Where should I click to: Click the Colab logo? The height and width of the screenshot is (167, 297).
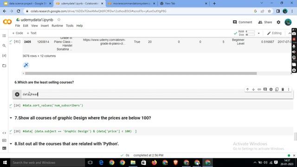point(7,22)
